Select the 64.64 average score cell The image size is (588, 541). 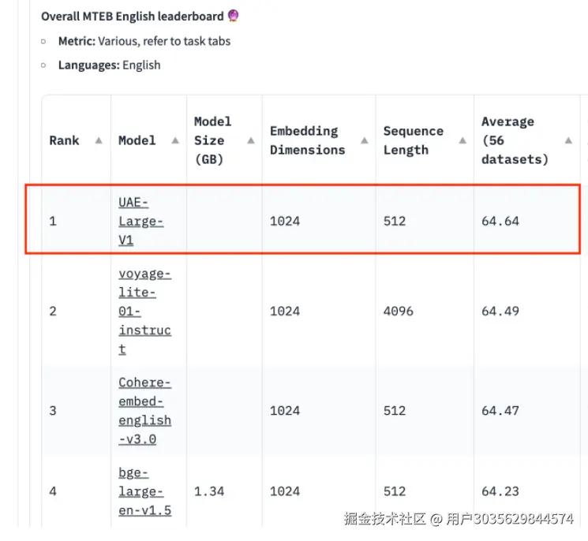(500, 221)
